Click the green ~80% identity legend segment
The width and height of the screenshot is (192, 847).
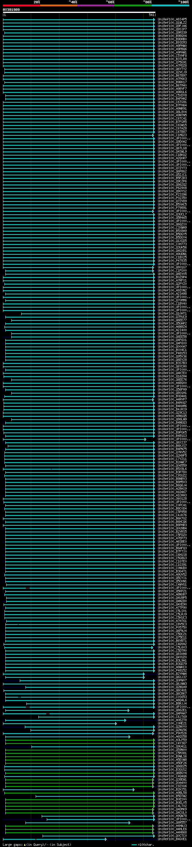[x=133, y=5]
